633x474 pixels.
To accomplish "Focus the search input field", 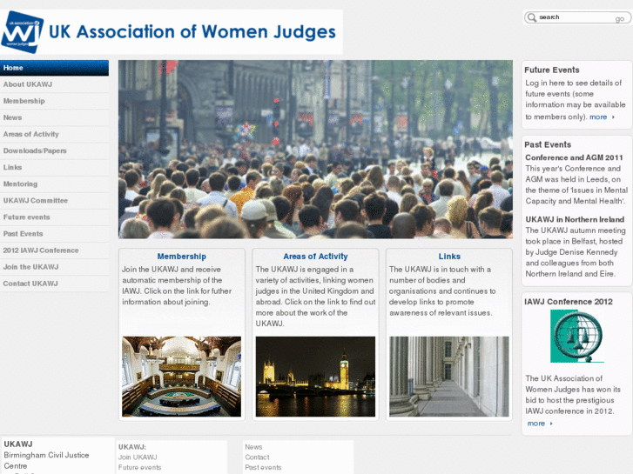I will [x=576, y=17].
